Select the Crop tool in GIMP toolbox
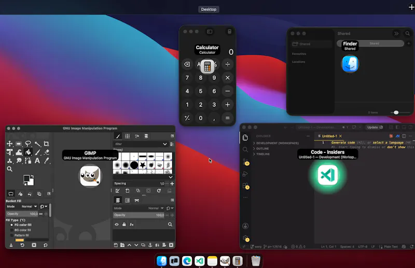Screen dimensions: 415x268 (46, 144)
